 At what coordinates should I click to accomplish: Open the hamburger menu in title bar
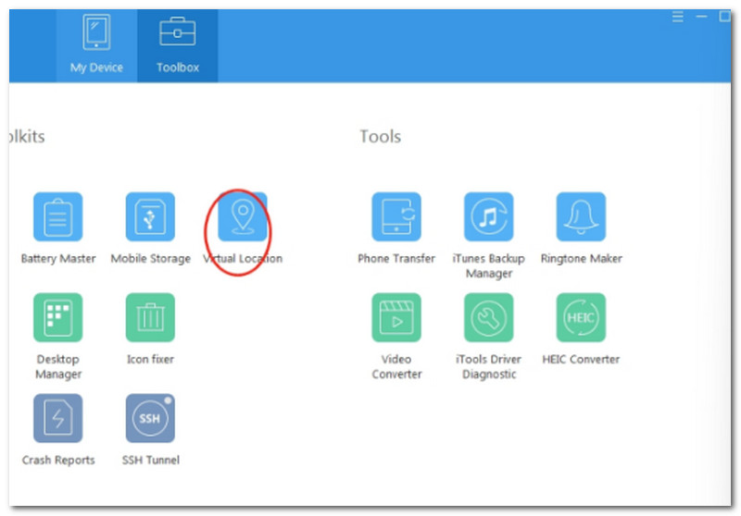tap(678, 17)
